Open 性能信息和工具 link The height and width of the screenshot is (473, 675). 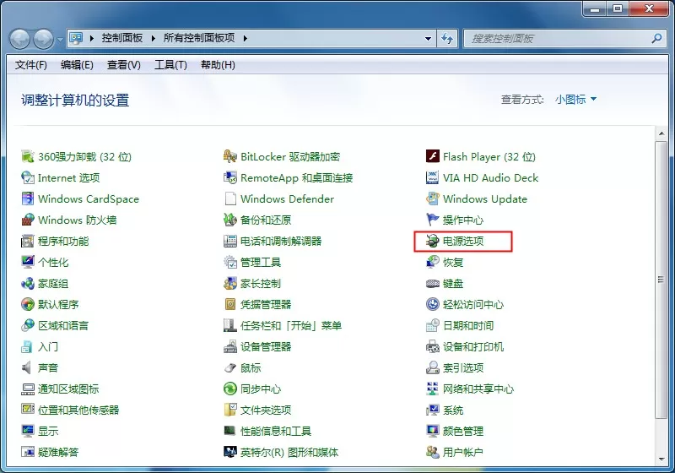click(276, 431)
